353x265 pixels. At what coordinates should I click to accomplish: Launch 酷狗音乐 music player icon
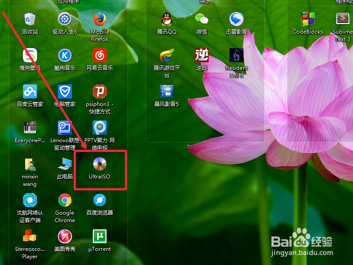[x=64, y=55]
